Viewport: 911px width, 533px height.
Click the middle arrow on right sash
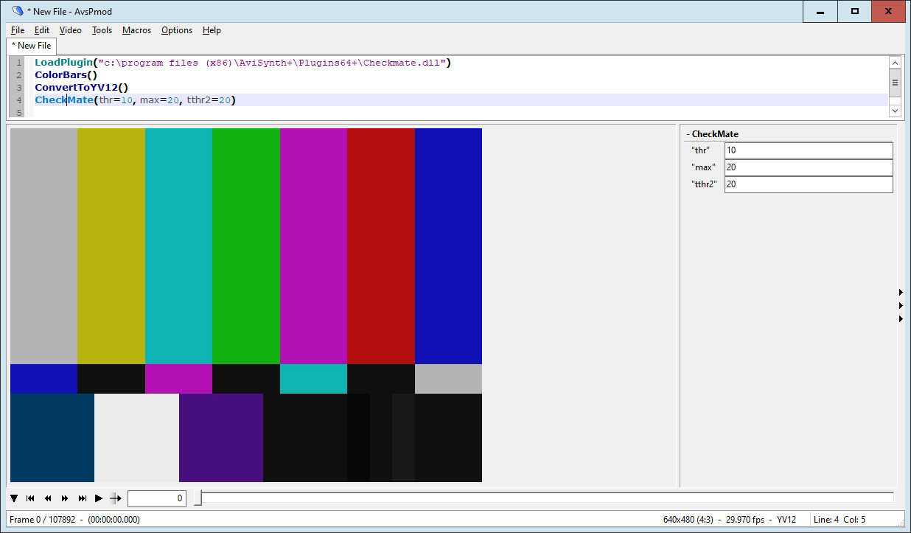click(x=901, y=305)
